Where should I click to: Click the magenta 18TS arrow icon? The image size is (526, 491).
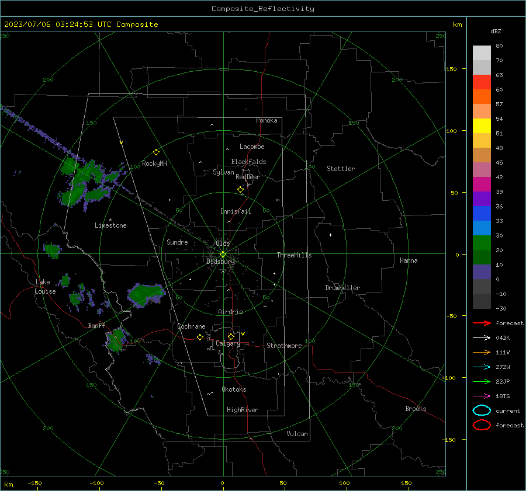[482, 396]
